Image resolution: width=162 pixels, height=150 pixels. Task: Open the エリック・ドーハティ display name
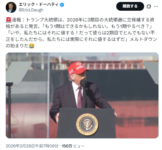pyautogui.click(x=39, y=5)
